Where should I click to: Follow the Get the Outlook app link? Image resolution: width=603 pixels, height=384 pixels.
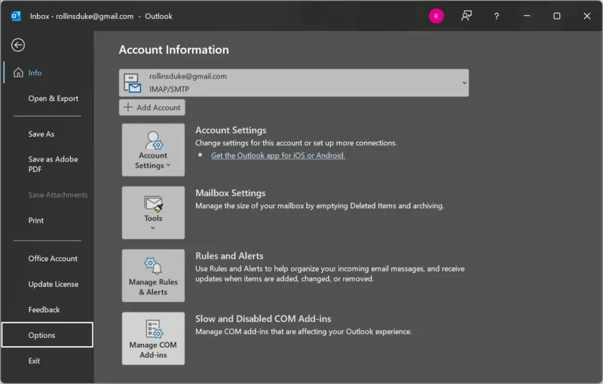277,155
